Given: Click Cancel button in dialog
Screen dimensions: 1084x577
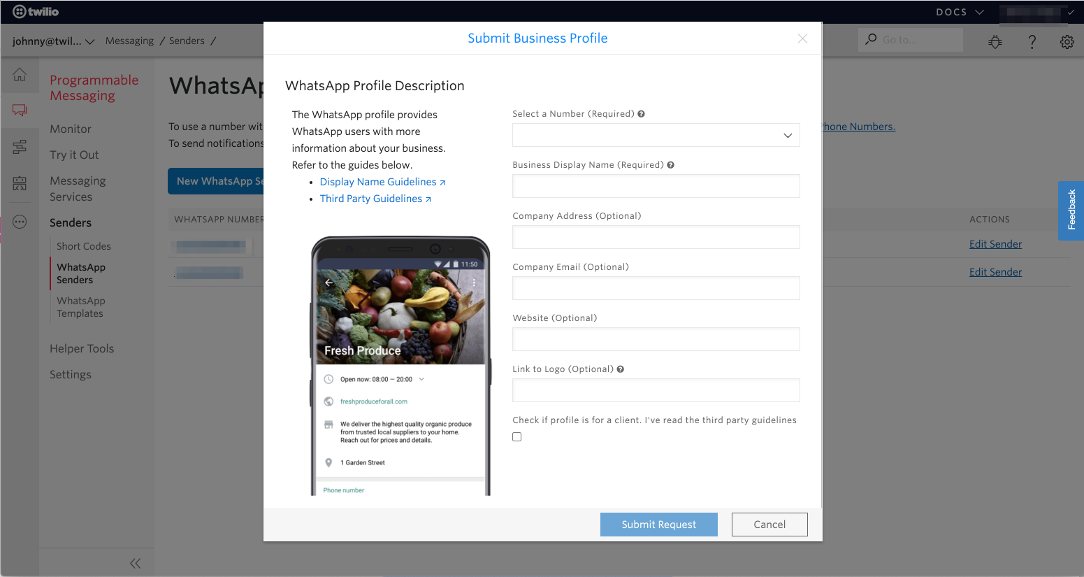Looking at the screenshot, I should 769,525.
